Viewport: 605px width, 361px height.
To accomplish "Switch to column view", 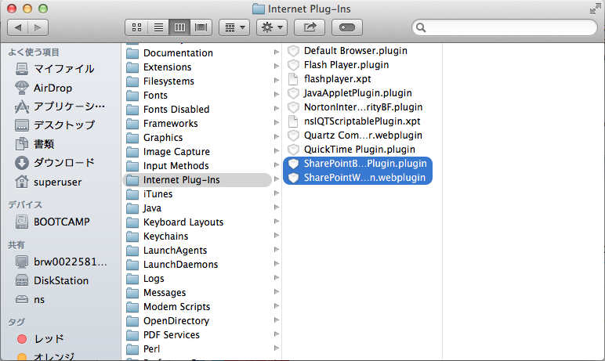I will pyautogui.click(x=179, y=27).
